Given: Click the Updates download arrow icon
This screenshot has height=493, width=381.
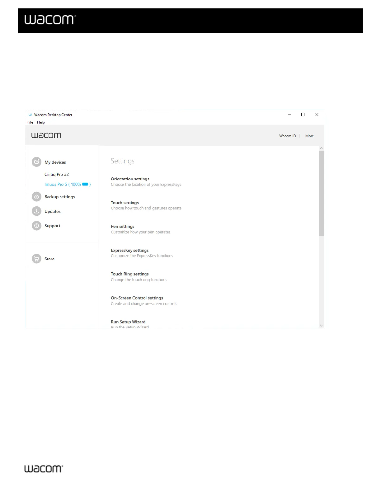Looking at the screenshot, I should (37, 211).
